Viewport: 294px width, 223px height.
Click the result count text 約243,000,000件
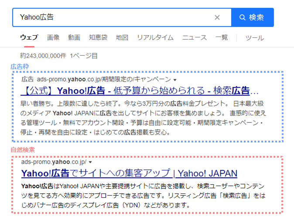(x=43, y=56)
